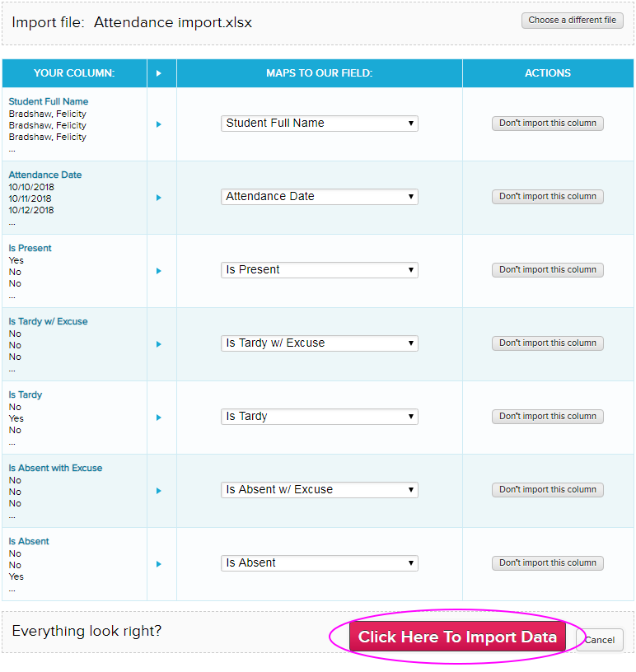Click the arrow icon in header row

click(x=159, y=73)
